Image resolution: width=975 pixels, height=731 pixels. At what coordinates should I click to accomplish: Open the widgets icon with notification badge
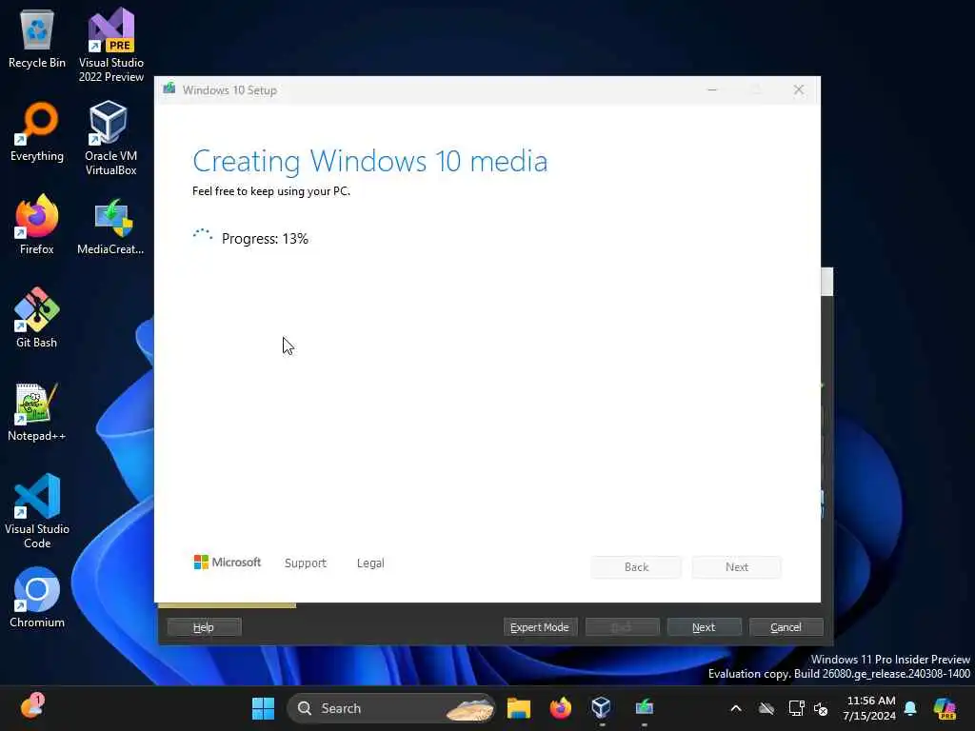coord(31,707)
